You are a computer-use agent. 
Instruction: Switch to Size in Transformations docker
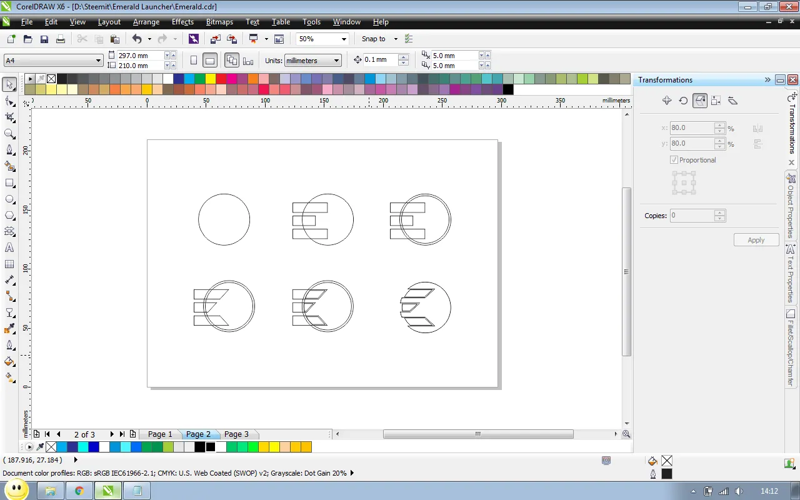tap(716, 101)
